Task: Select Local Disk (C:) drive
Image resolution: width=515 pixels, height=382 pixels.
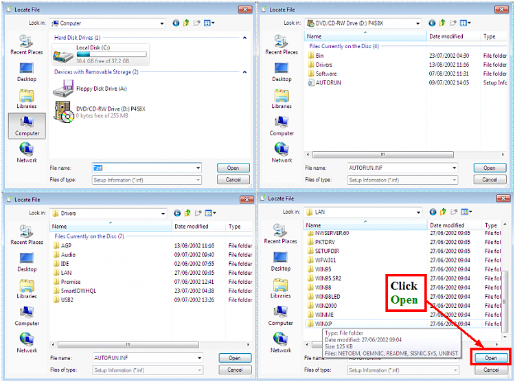Action: [x=100, y=54]
